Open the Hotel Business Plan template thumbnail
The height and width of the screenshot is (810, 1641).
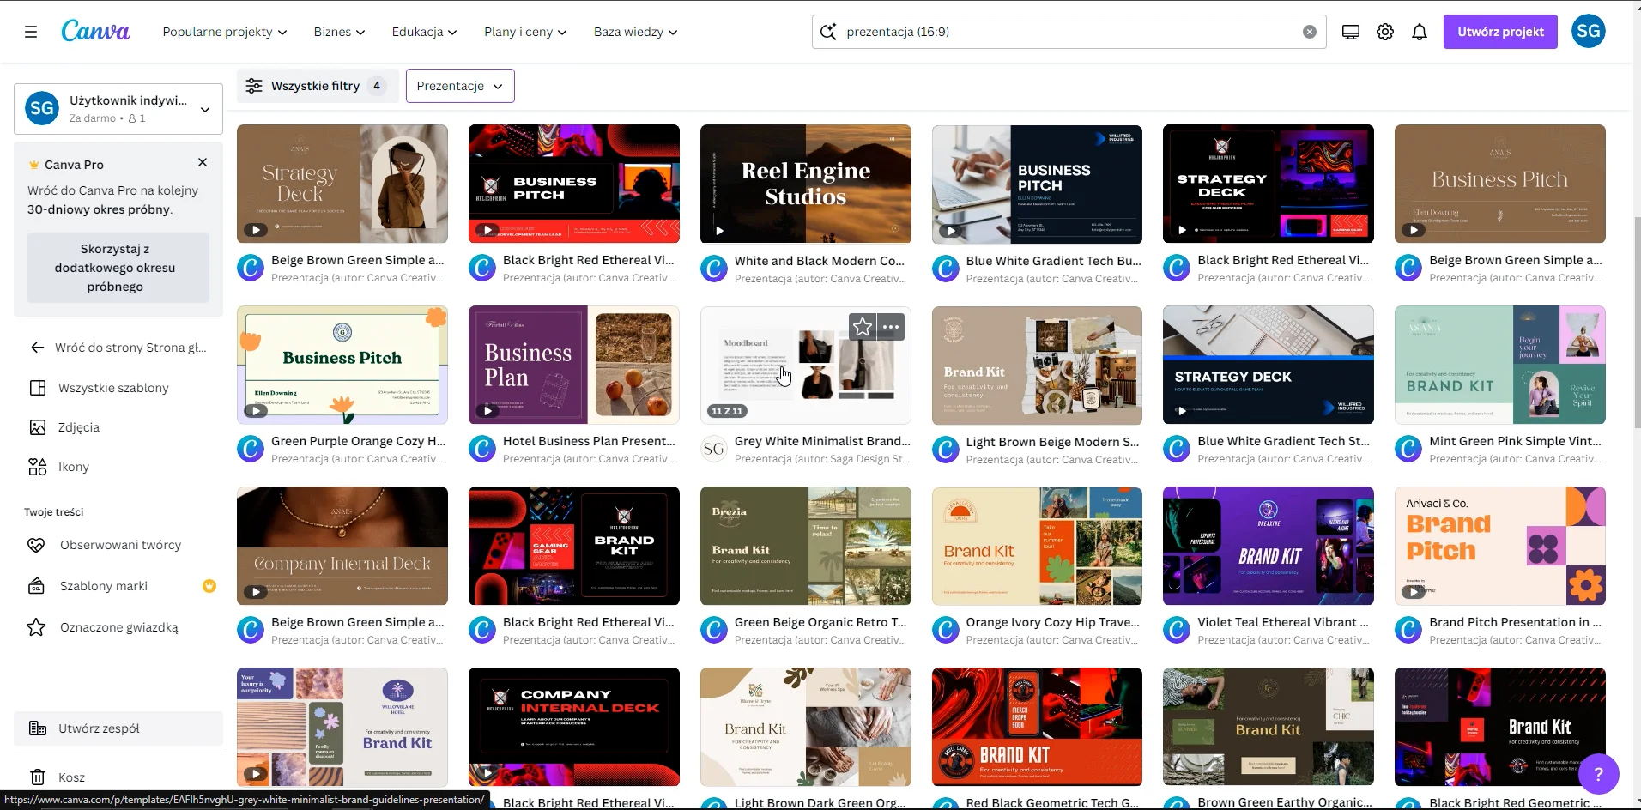tap(574, 365)
